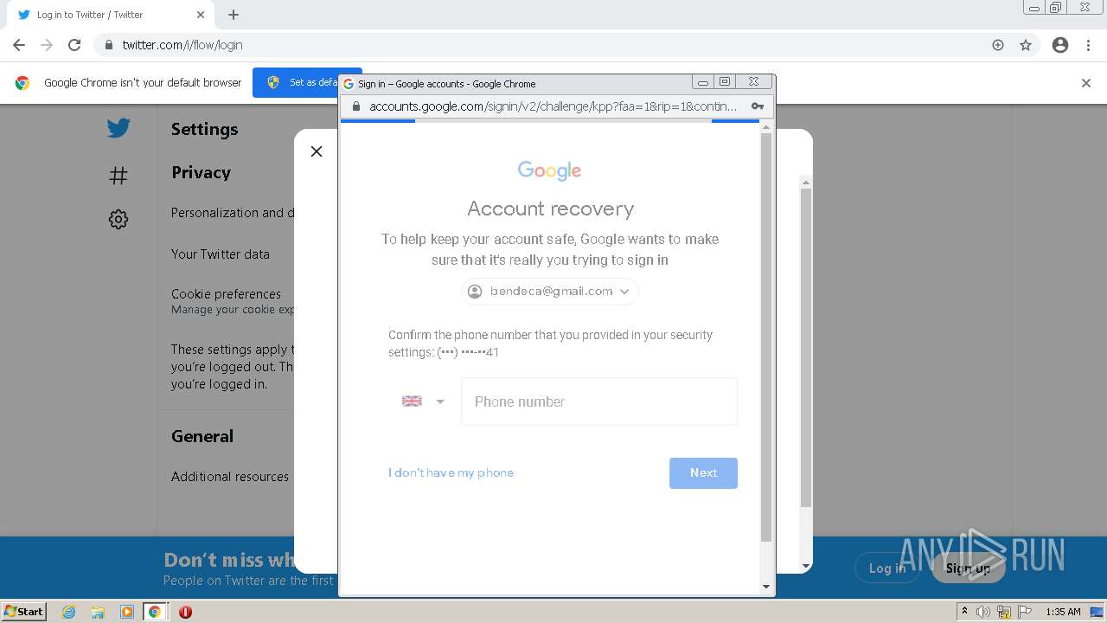Close the Log in to Twitter tab
1107x623 pixels.
(x=201, y=15)
